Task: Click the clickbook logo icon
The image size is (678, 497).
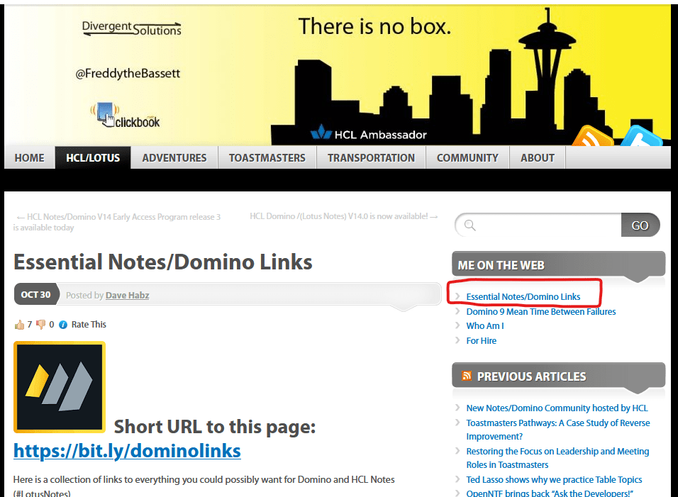Action: [x=125, y=116]
